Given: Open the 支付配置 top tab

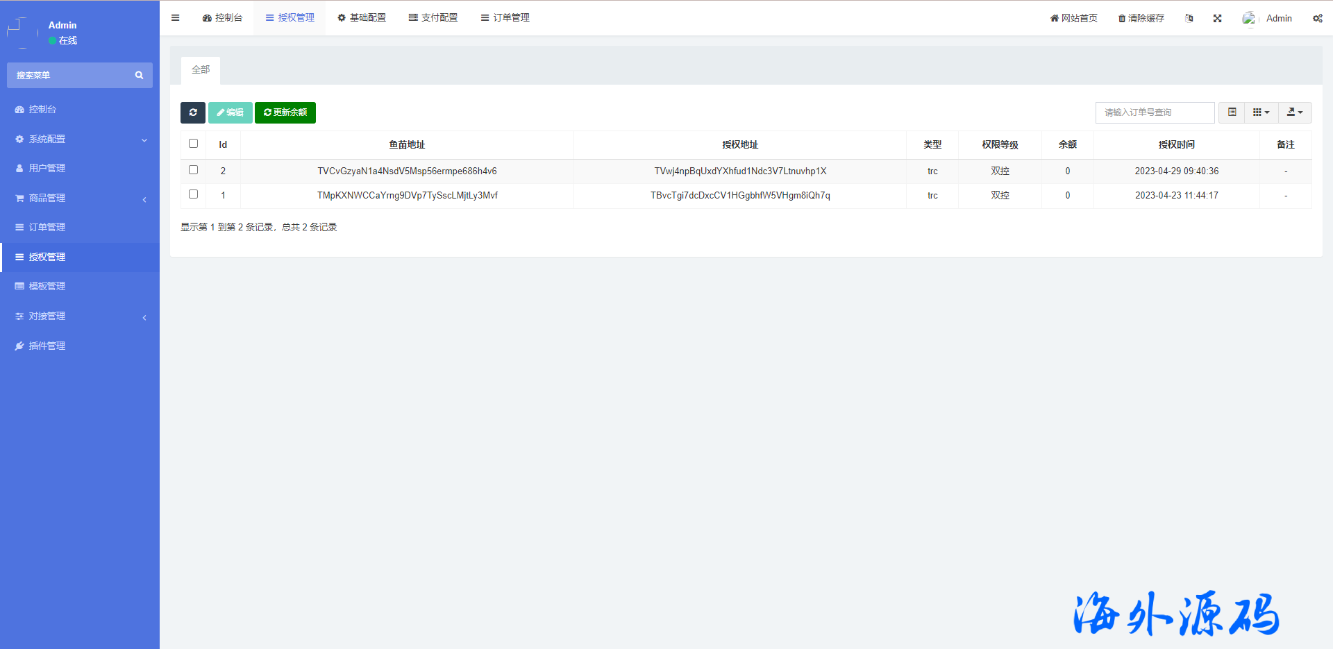Looking at the screenshot, I should click(433, 18).
